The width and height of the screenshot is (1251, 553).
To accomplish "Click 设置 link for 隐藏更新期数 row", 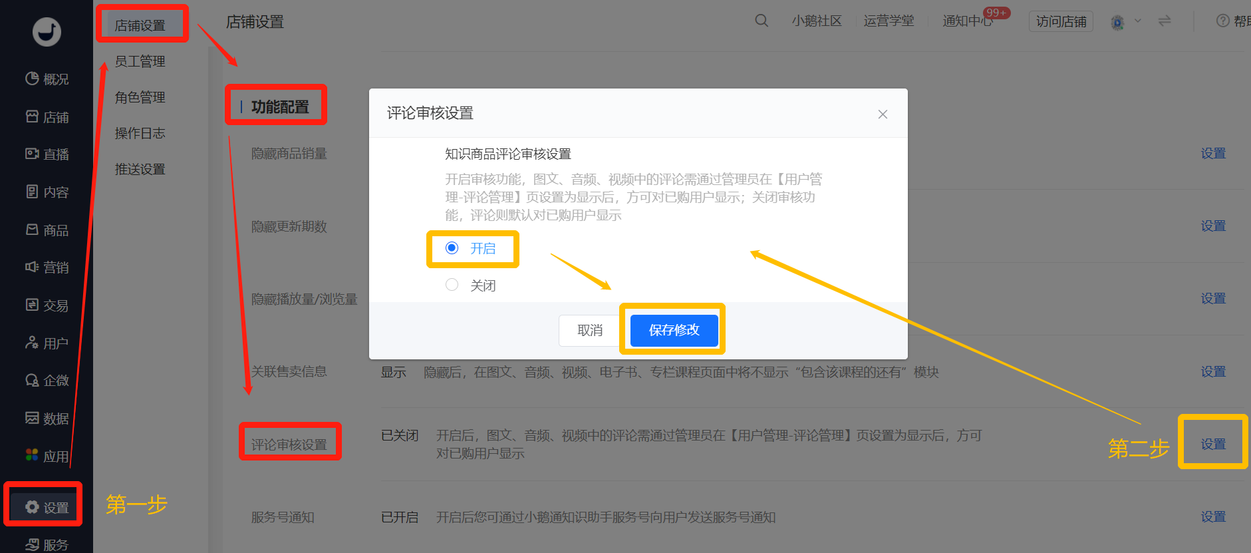I will pos(1213,226).
